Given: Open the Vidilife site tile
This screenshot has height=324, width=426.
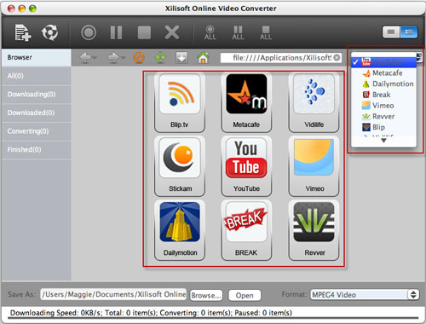Looking at the screenshot, I should pos(314,102).
